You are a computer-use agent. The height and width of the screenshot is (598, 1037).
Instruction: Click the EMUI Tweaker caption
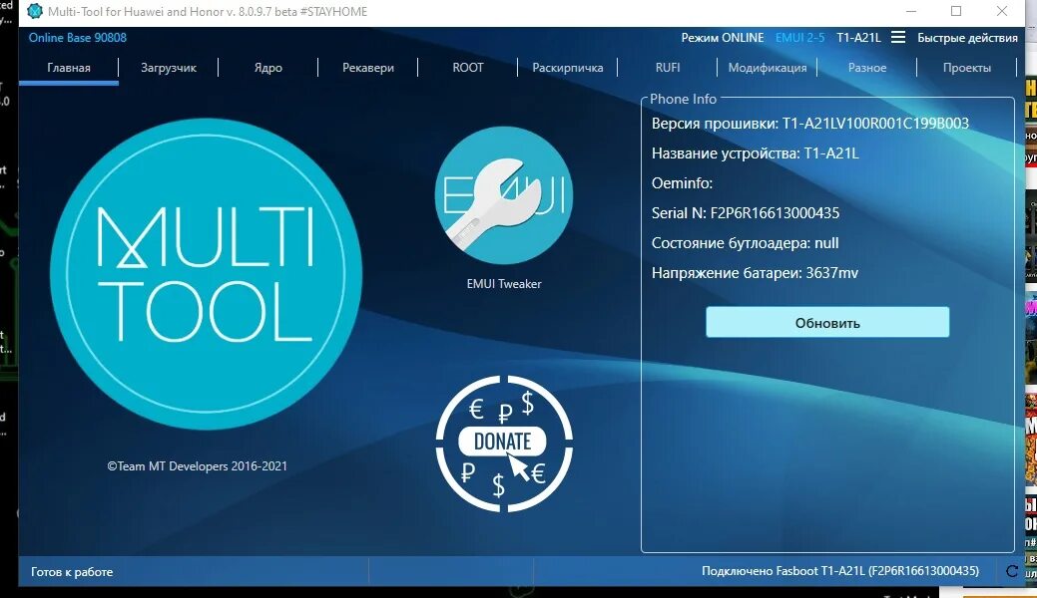point(504,283)
